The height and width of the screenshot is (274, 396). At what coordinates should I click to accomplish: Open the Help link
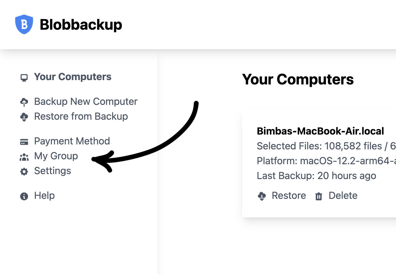pyautogui.click(x=45, y=195)
